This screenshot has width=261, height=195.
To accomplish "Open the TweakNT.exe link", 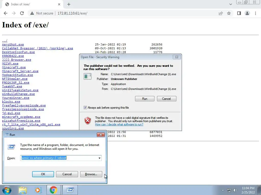I will pyautogui.click(x=12, y=86).
